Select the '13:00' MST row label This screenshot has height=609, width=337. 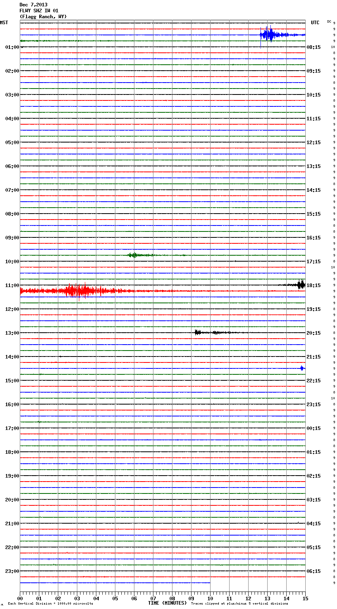[x=12, y=333]
